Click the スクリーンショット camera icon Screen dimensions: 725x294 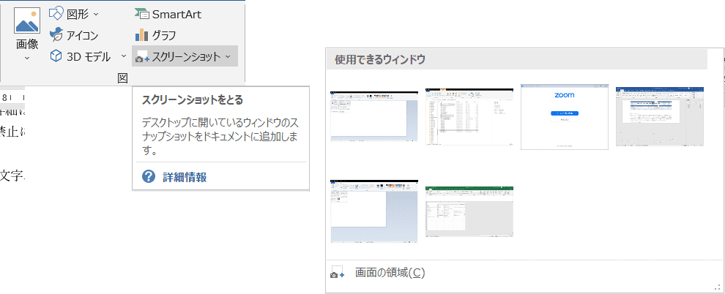142,57
